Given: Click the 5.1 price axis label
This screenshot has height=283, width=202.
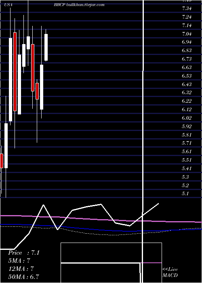Looking at the screenshot, I should coord(185,194).
